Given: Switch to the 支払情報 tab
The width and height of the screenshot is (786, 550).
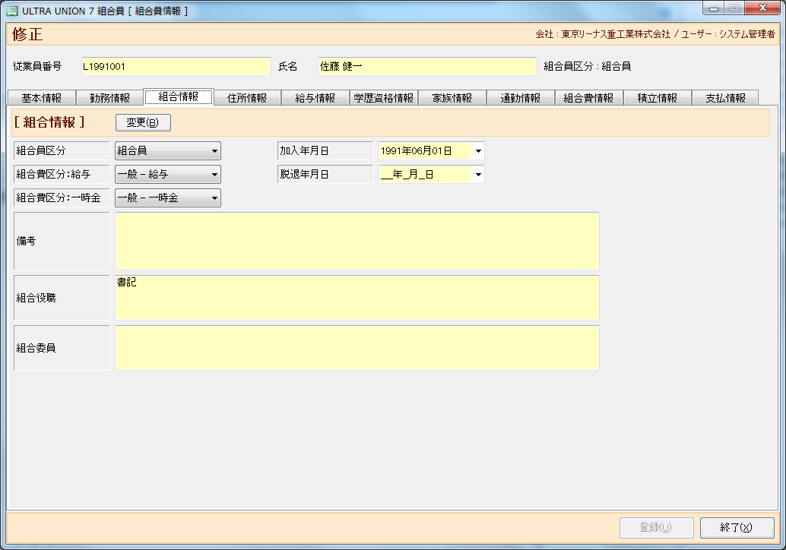Looking at the screenshot, I should click(725, 98).
